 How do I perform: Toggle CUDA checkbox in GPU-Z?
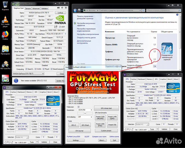[35, 69]
